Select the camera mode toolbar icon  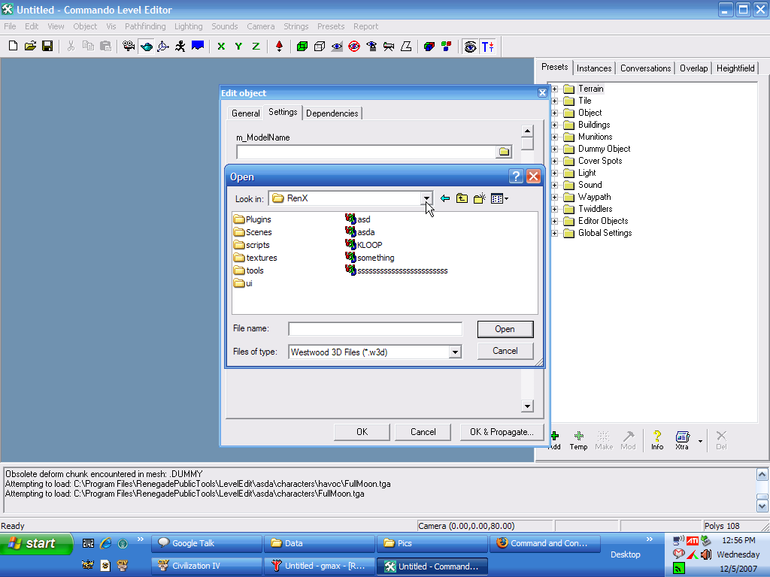tap(129, 47)
